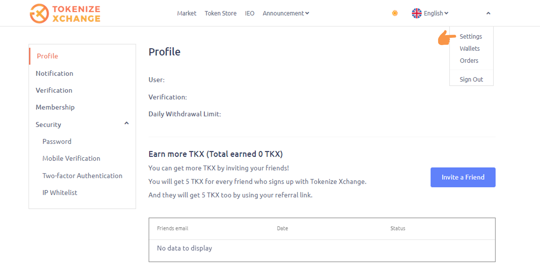
Task: Open the Verification sidebar item
Action: 54,90
